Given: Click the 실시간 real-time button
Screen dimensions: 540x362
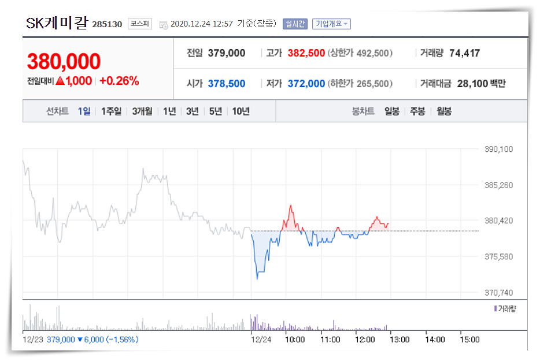Looking at the screenshot, I should point(295,24).
